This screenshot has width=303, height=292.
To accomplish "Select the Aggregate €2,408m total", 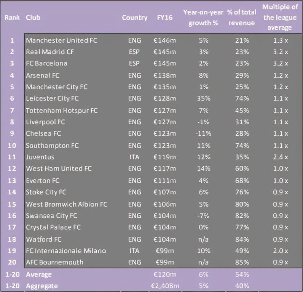I will pos(165,286).
